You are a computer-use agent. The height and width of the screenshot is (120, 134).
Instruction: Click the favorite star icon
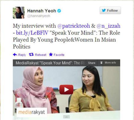[x=51, y=54]
